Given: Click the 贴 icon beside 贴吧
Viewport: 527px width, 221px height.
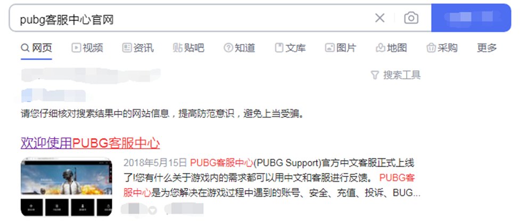Looking at the screenshot, I should (x=177, y=48).
